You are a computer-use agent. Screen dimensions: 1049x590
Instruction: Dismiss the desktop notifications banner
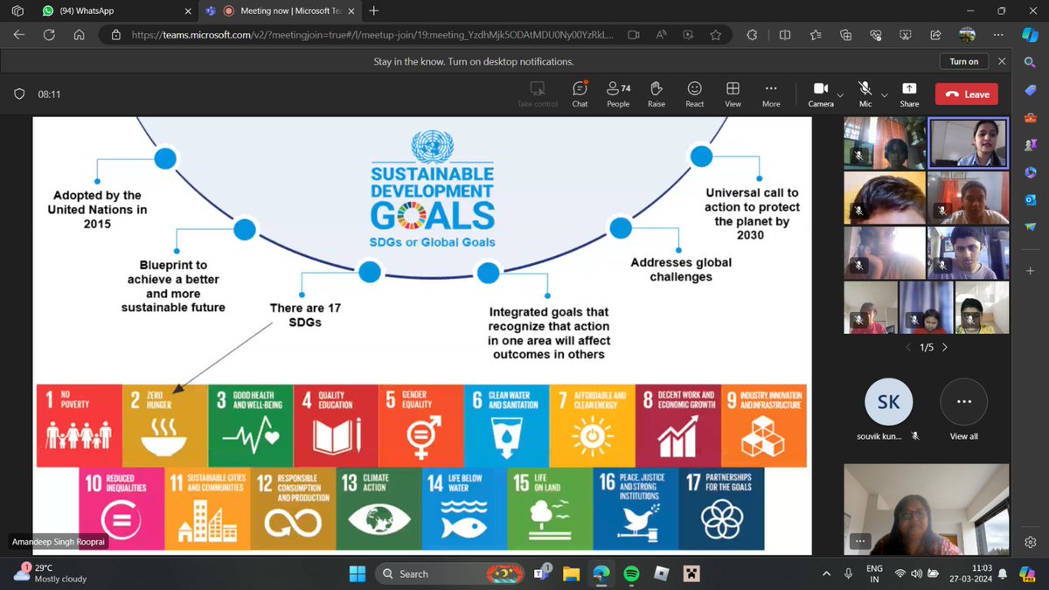coord(1002,61)
